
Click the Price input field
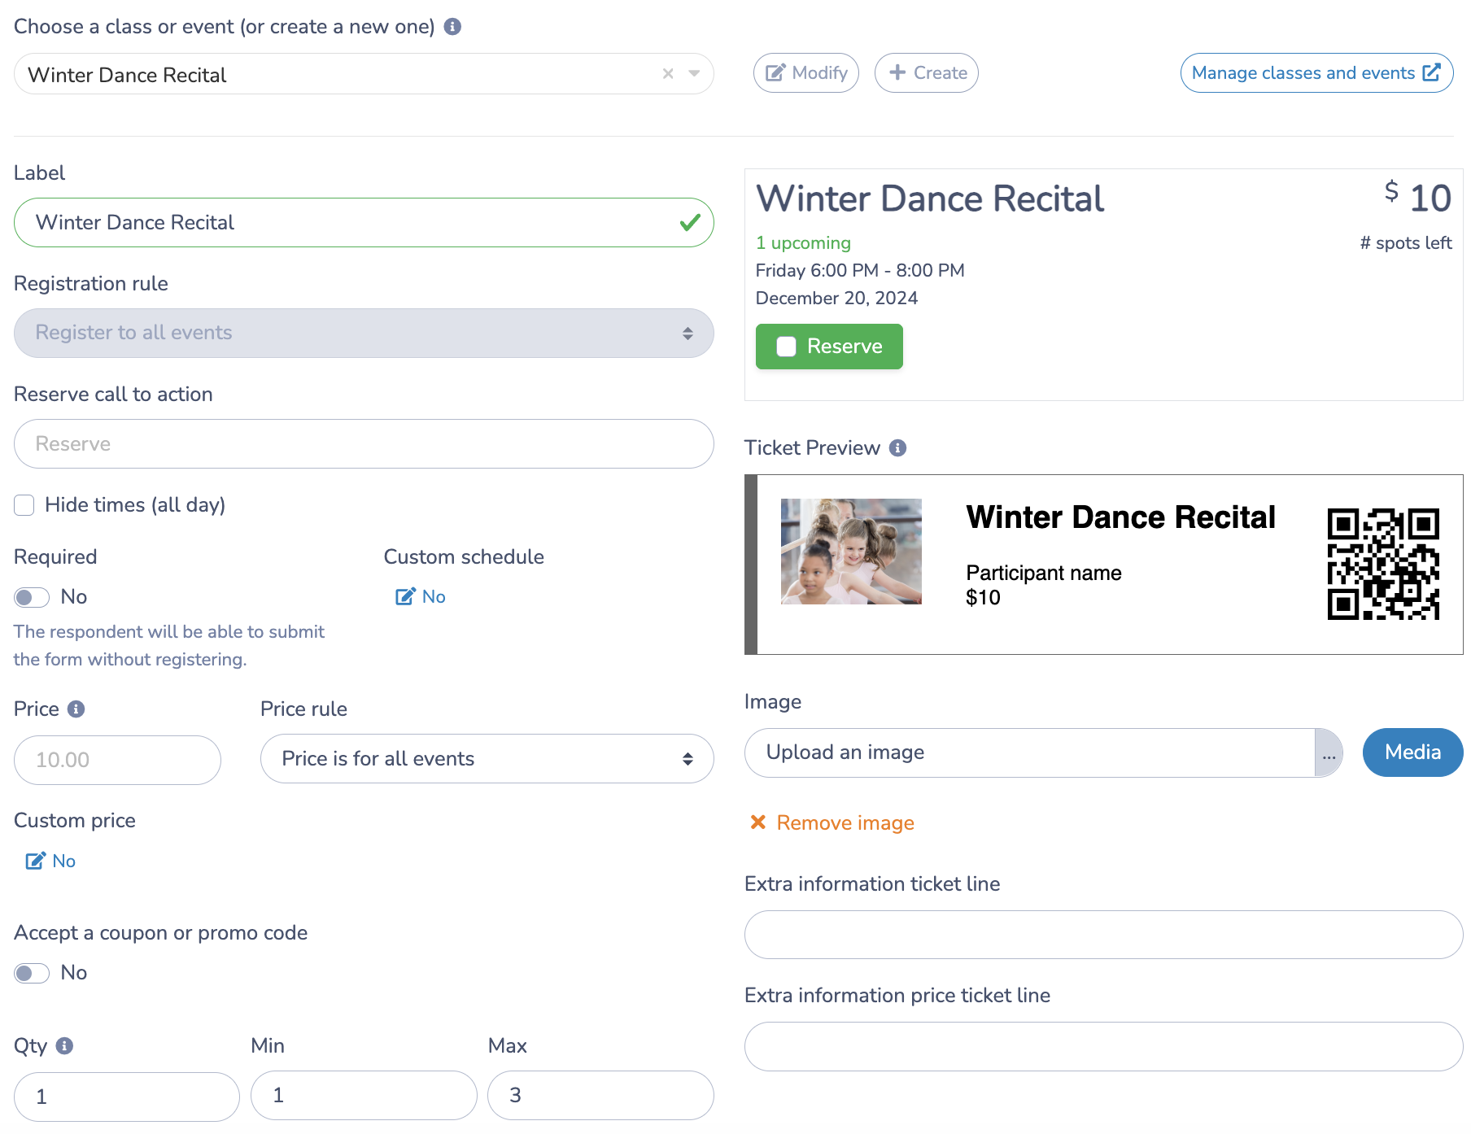tap(117, 761)
